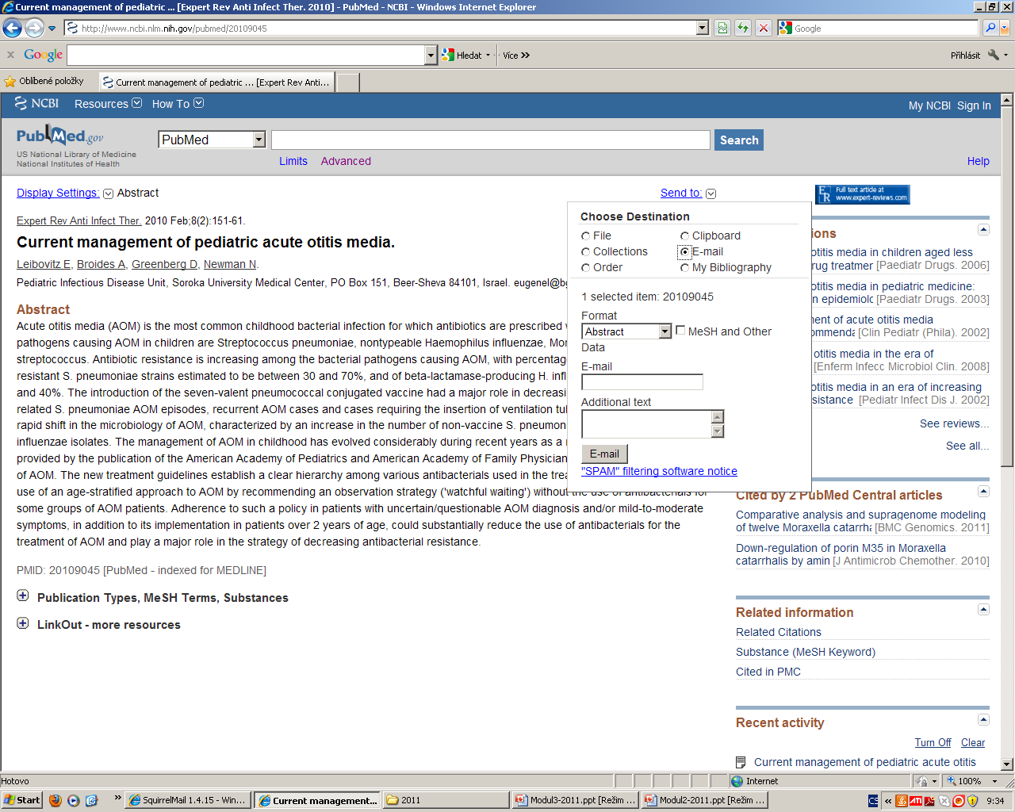The image size is (1015, 812).
Task: Open the Related Citations link
Action: click(x=779, y=632)
